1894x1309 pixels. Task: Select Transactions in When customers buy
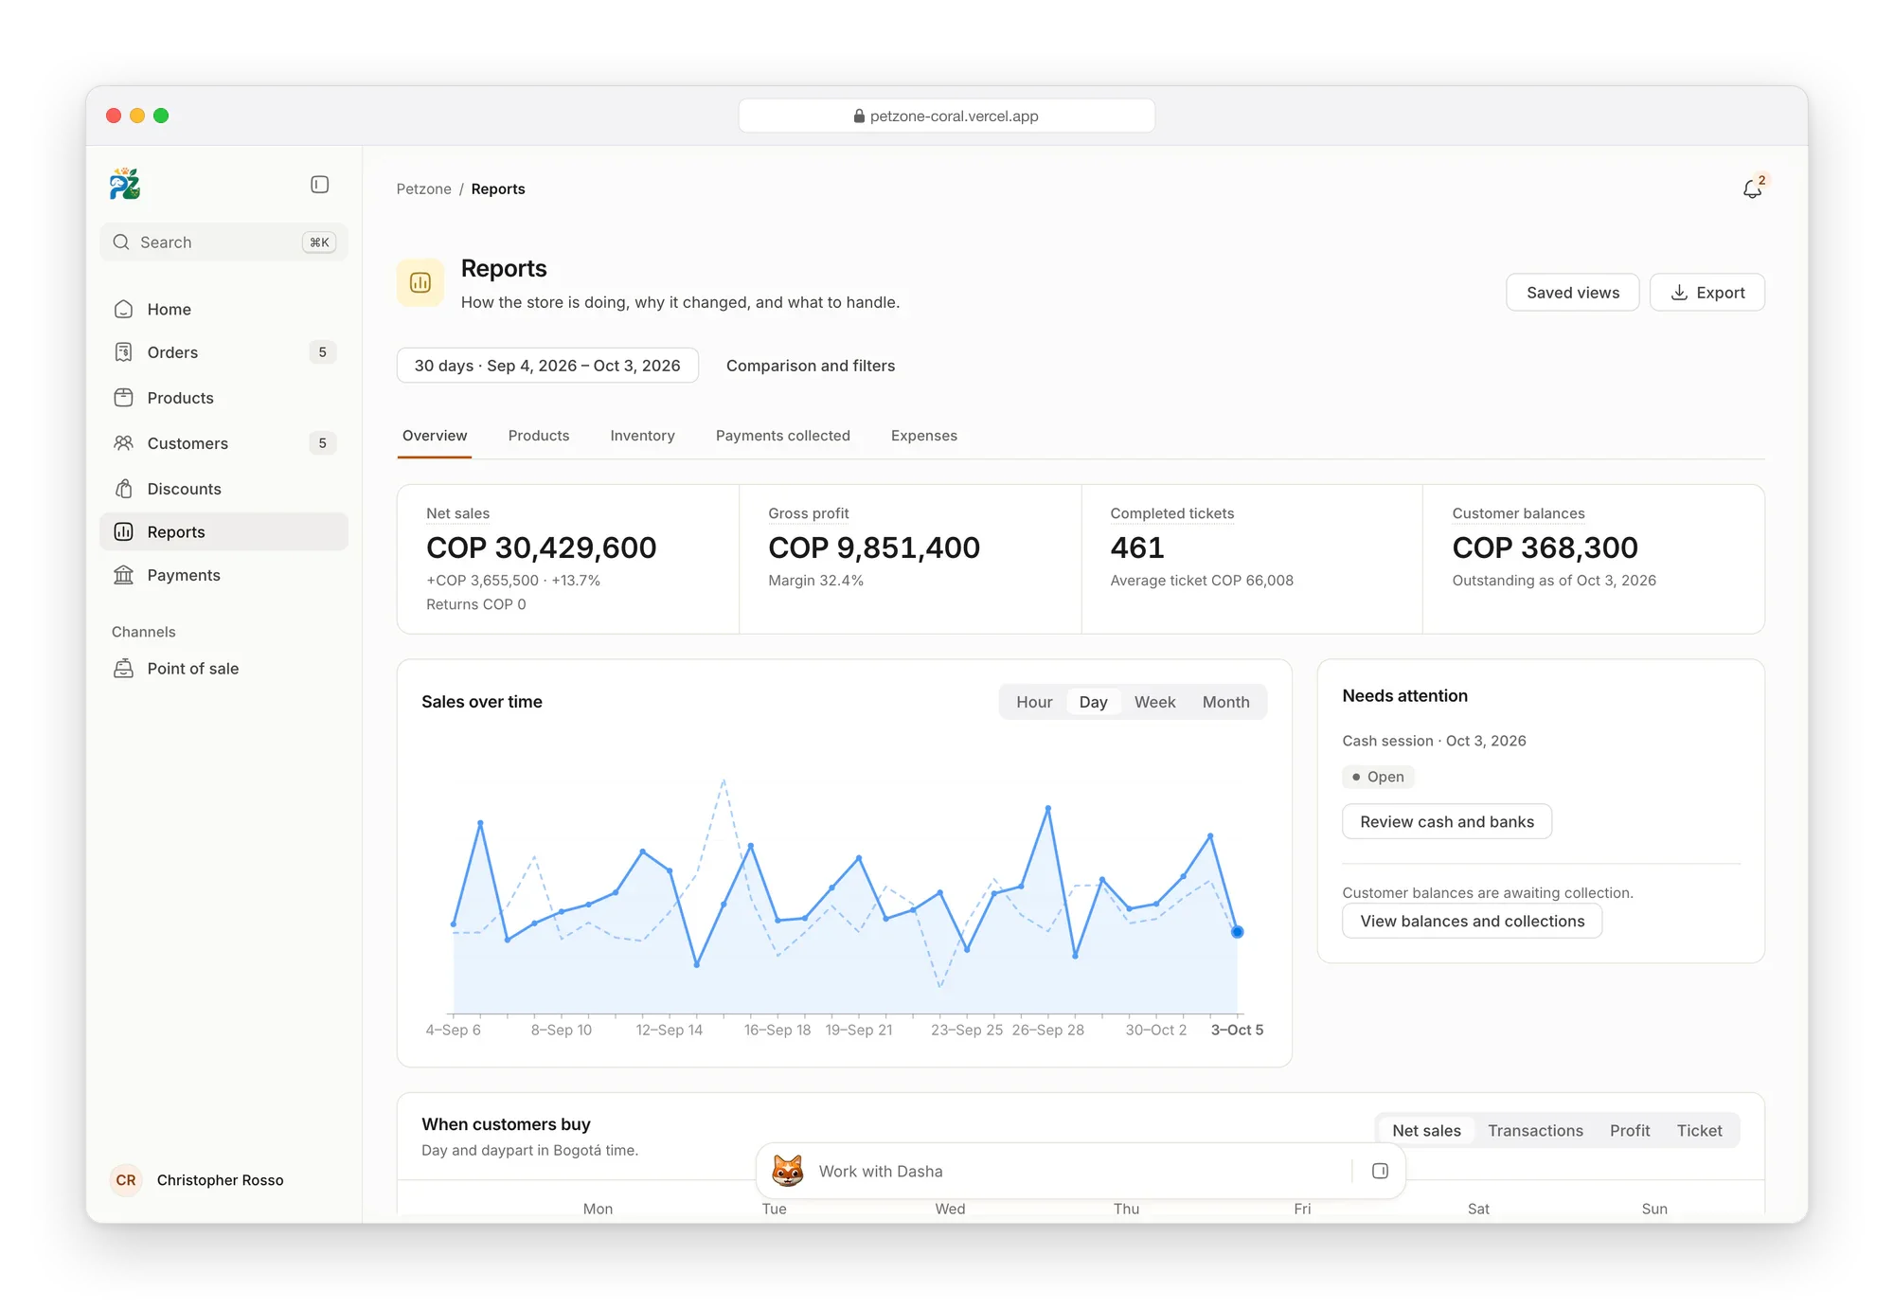click(1535, 1130)
